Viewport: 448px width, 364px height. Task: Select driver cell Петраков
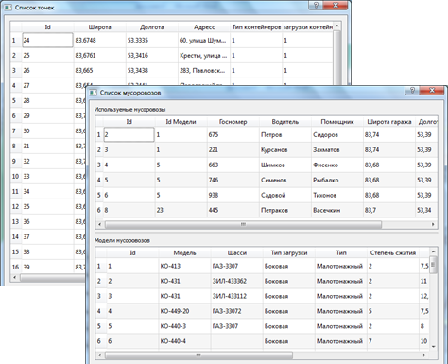tap(285, 210)
